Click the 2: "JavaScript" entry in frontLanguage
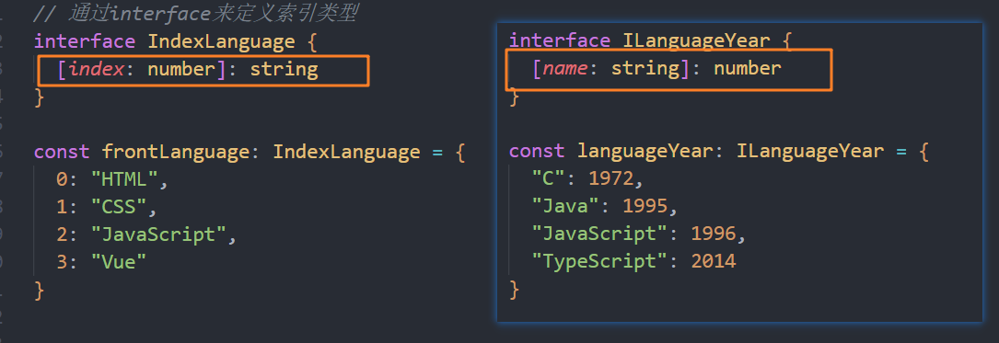Screen dimensions: 999x343 point(146,234)
